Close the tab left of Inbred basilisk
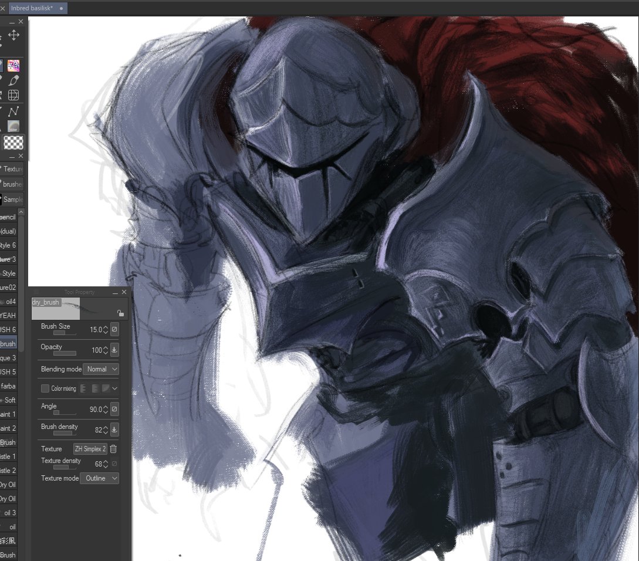This screenshot has width=639, height=561. pyautogui.click(x=2, y=8)
